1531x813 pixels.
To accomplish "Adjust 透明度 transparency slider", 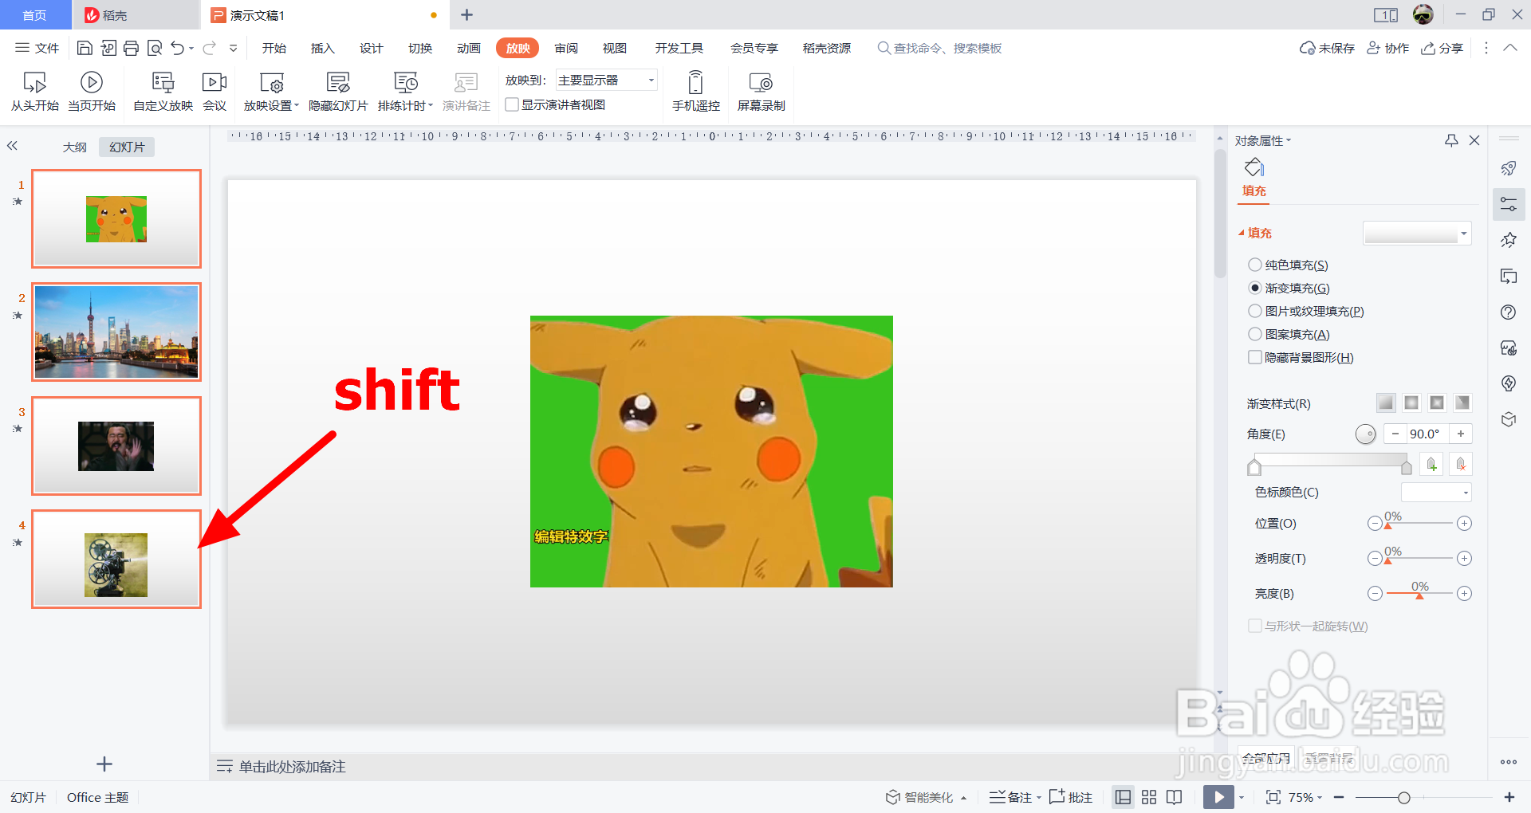I will (x=1419, y=559).
